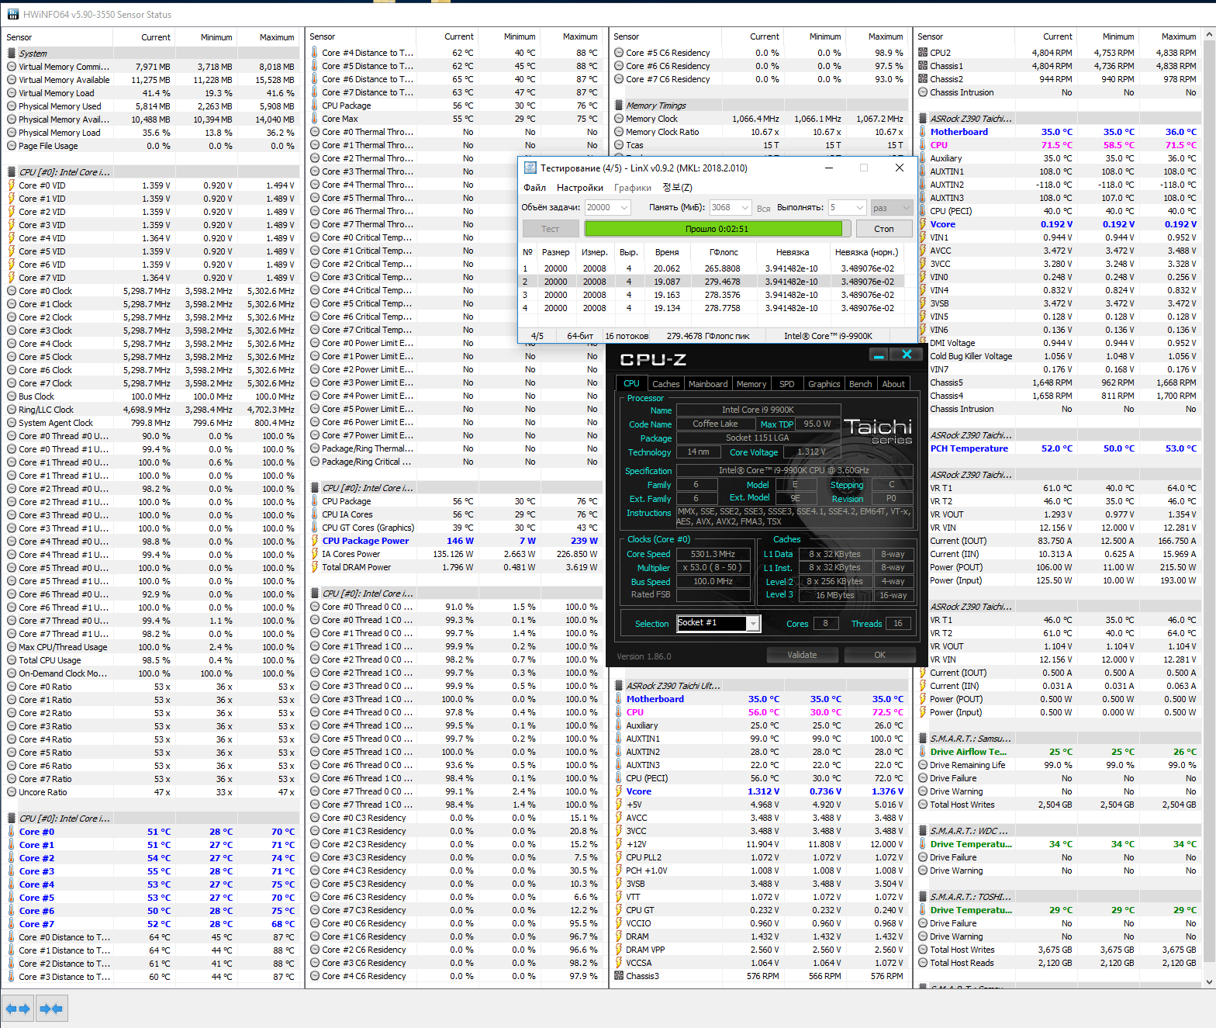Click the icon beside Drive Remaining Life

coord(923,765)
